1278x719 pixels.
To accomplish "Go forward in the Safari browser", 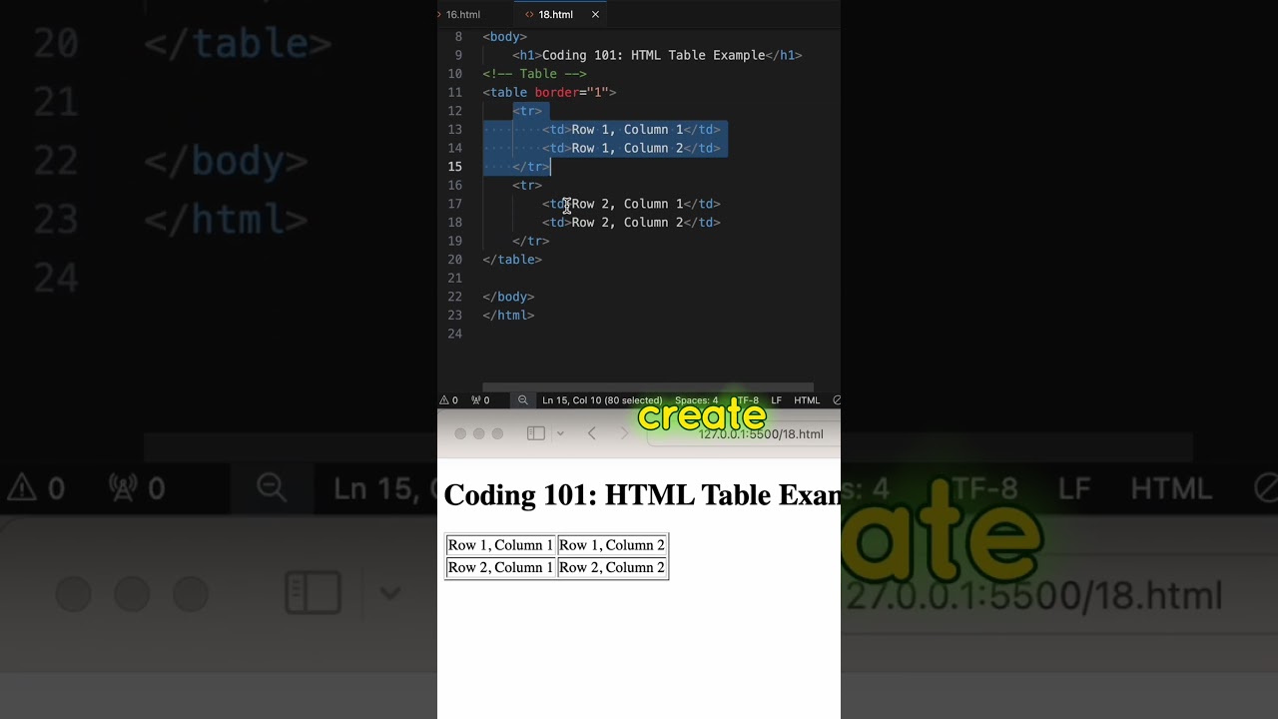I will click(x=625, y=433).
